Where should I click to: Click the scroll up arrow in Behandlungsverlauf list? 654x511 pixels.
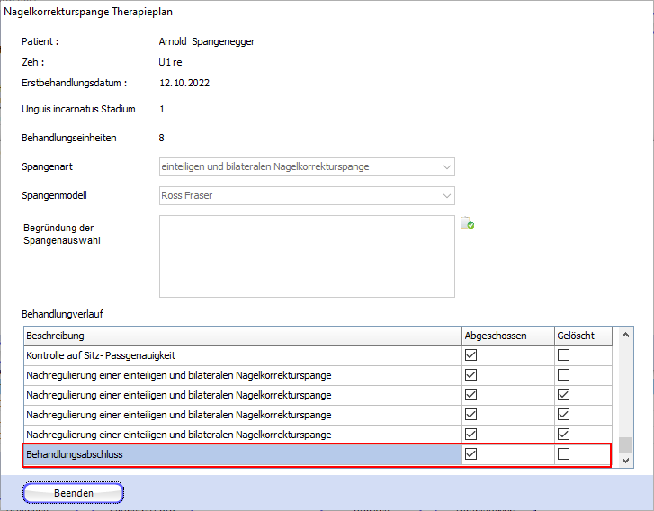tap(625, 336)
